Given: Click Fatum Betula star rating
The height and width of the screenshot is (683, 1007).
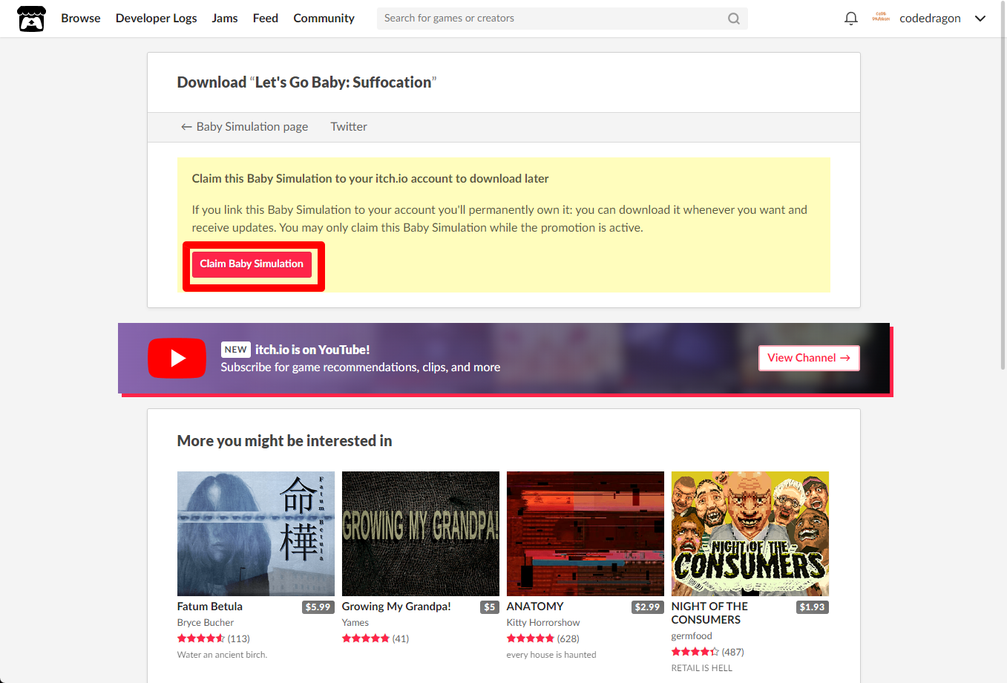Looking at the screenshot, I should click(x=201, y=638).
